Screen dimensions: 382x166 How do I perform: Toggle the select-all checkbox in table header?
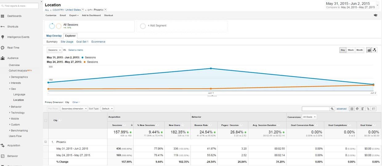click(46, 120)
